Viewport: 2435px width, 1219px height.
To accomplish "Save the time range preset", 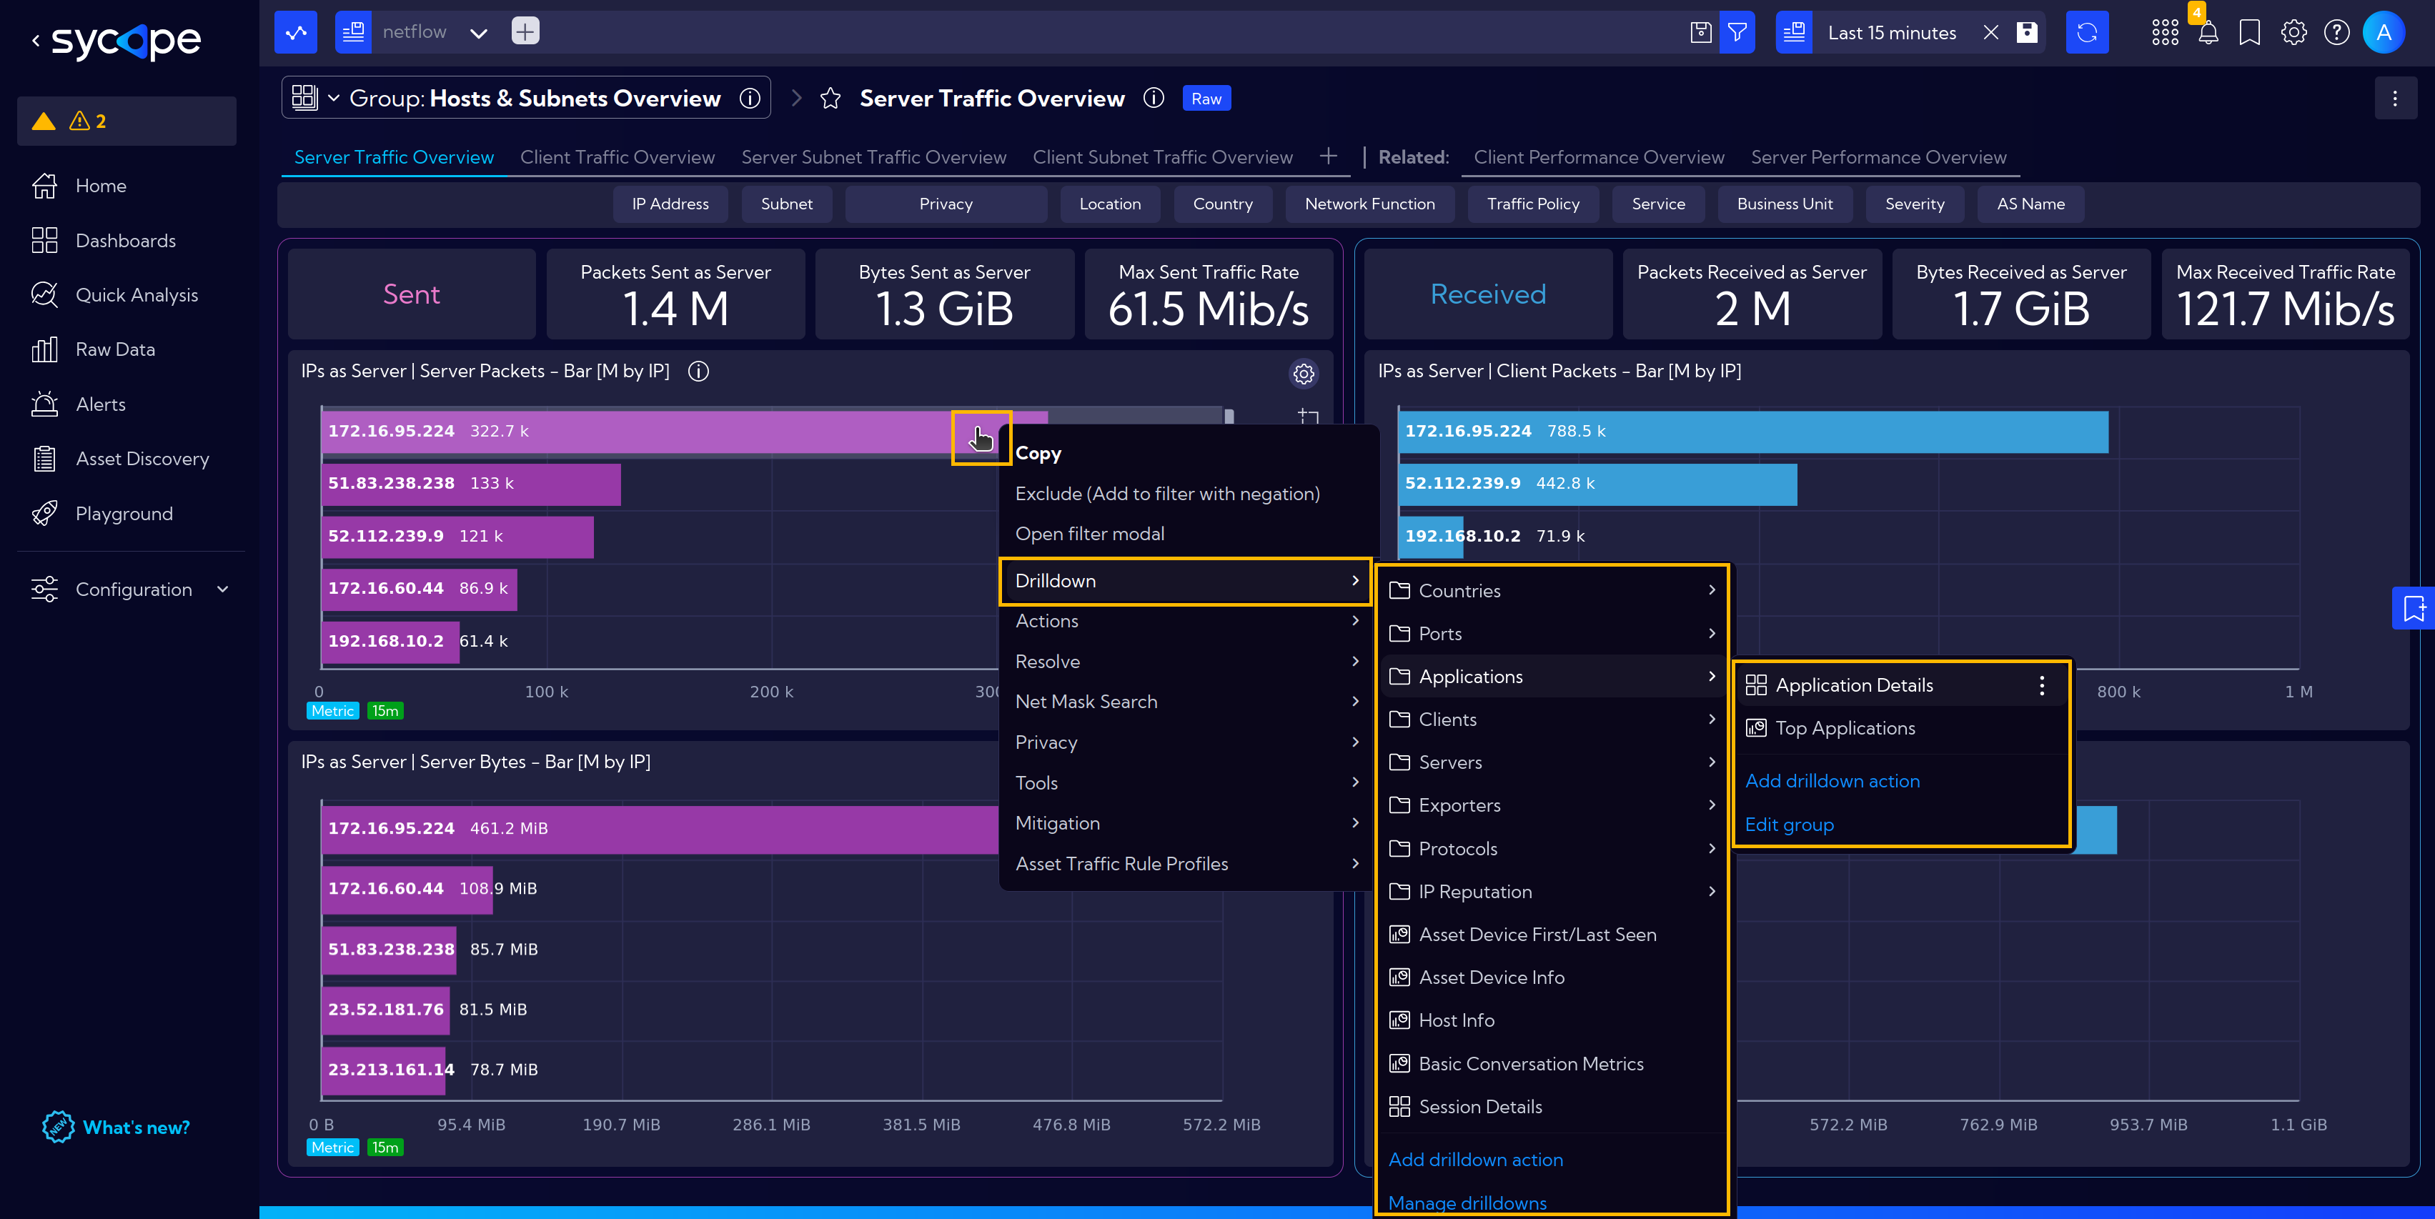I will [x=2027, y=32].
